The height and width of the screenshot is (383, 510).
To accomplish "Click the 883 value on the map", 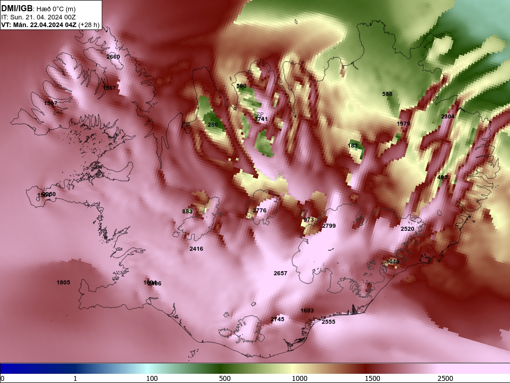I will pos(187,211).
